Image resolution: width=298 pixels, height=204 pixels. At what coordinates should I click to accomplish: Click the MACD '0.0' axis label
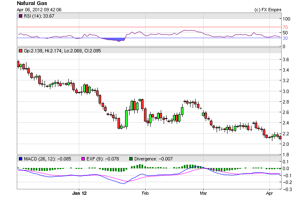click(x=286, y=168)
